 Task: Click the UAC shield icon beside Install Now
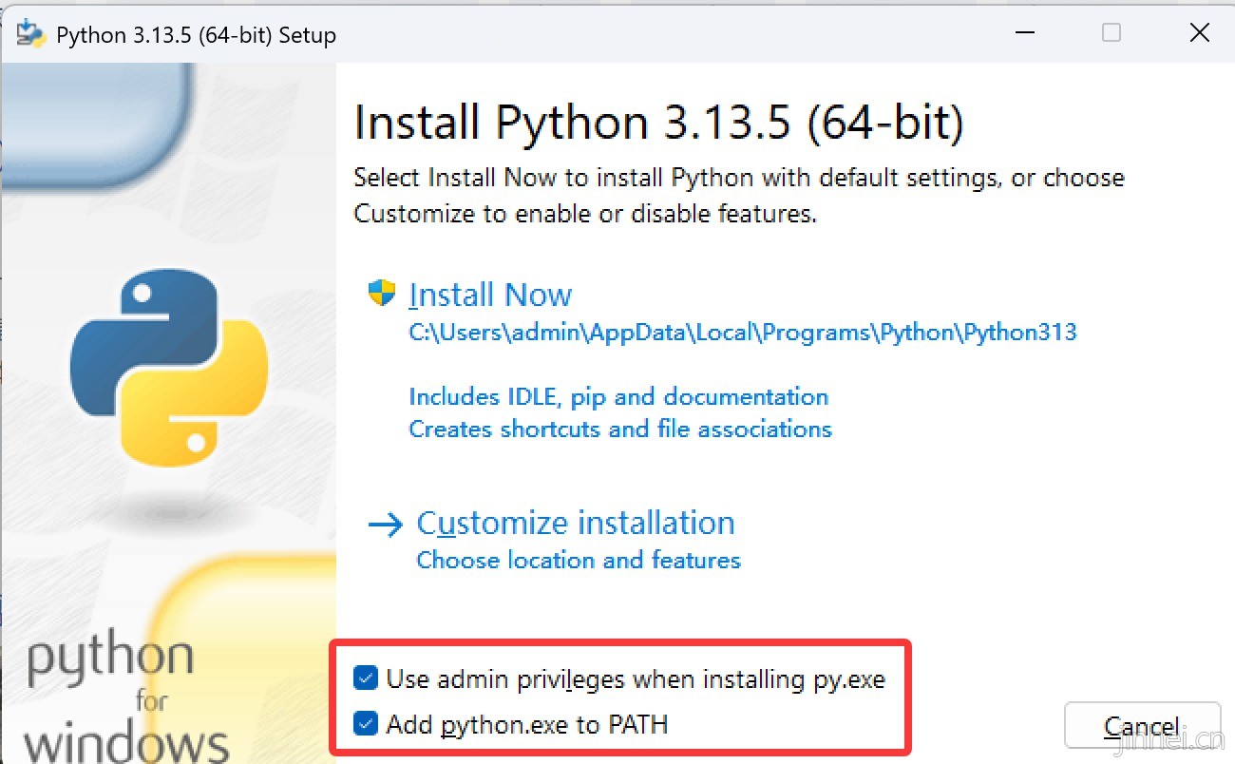[x=382, y=293]
